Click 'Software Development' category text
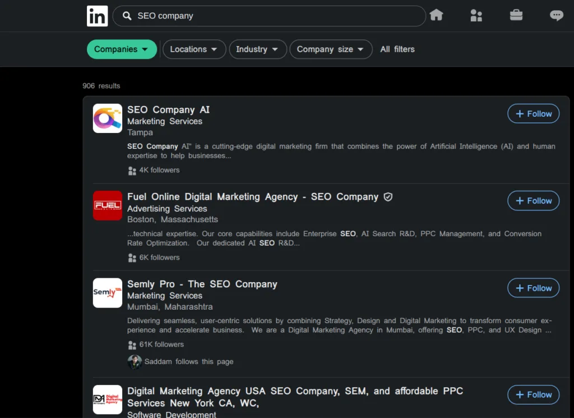Viewport: 574px width, 418px height. coord(172,414)
